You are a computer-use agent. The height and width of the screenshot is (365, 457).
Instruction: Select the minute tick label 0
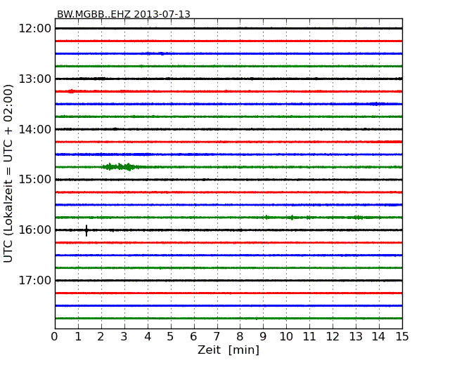coord(55,336)
